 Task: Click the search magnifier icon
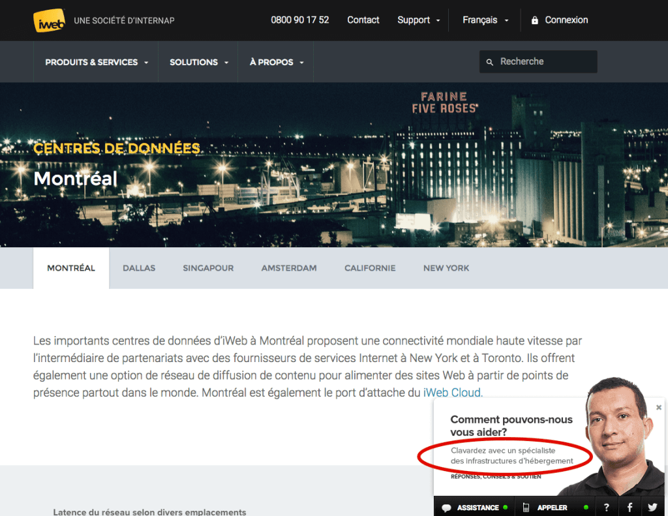click(x=490, y=62)
